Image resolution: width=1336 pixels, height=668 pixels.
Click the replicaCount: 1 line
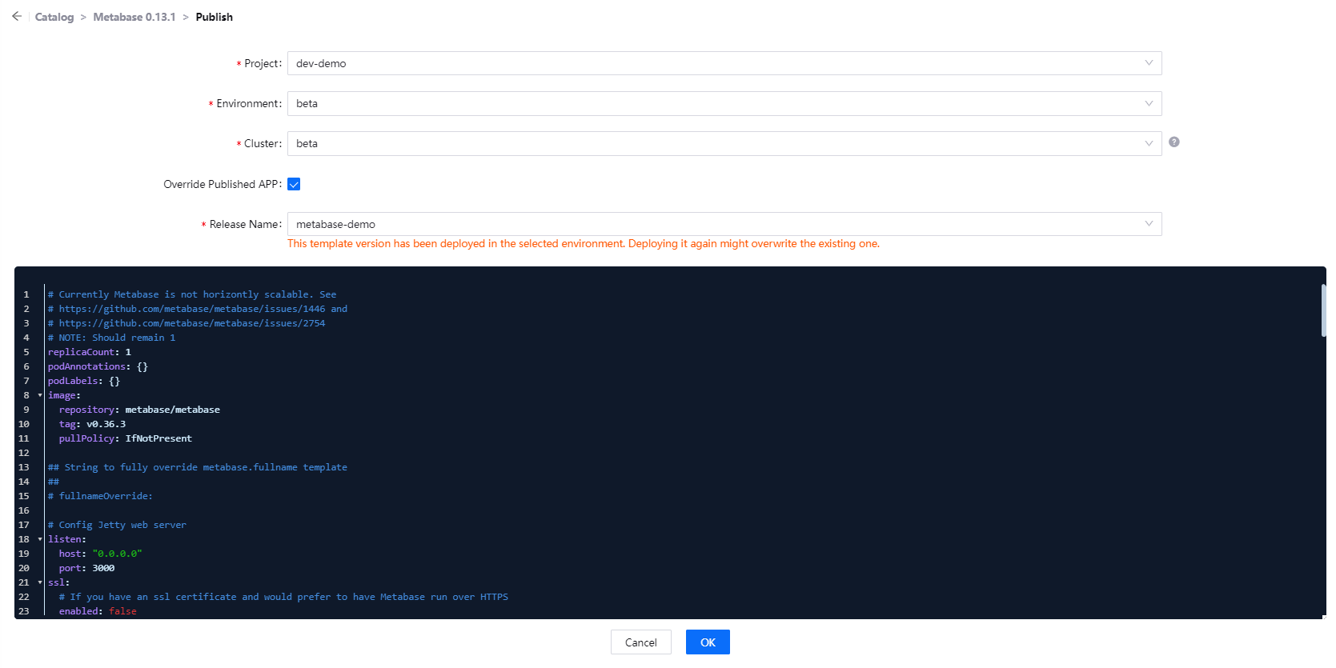(90, 352)
